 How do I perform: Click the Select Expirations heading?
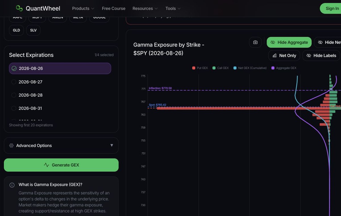31,55
